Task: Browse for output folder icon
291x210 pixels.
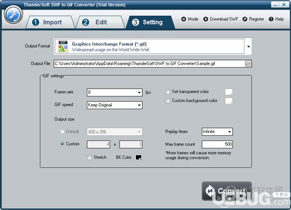Action: 248,64
